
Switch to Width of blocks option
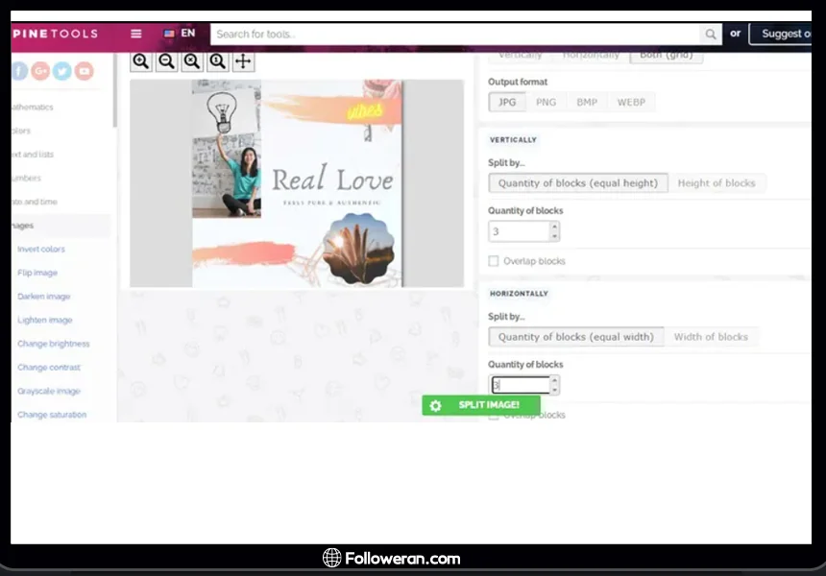pos(711,337)
